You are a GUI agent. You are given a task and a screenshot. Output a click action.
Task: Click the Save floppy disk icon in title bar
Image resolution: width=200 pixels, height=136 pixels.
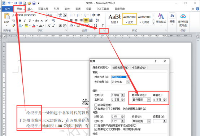pyautogui.click(x=34, y=3)
